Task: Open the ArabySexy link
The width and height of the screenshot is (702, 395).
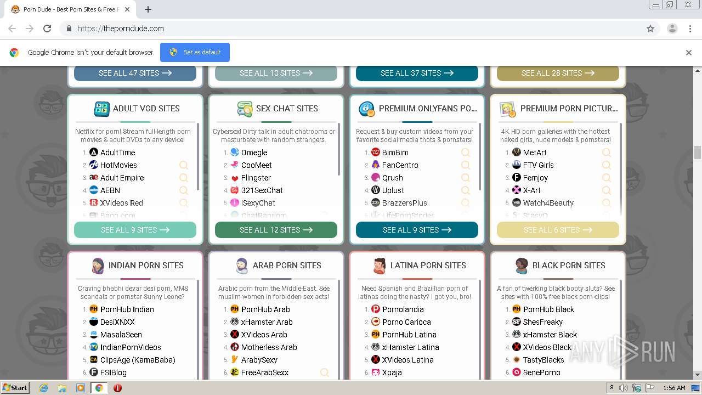Action: point(259,360)
